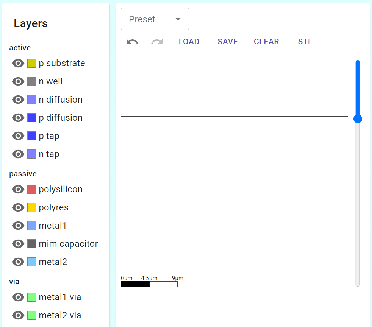Image resolution: width=372 pixels, height=327 pixels.
Task: Click the vertical slider handle
Action: click(x=358, y=119)
